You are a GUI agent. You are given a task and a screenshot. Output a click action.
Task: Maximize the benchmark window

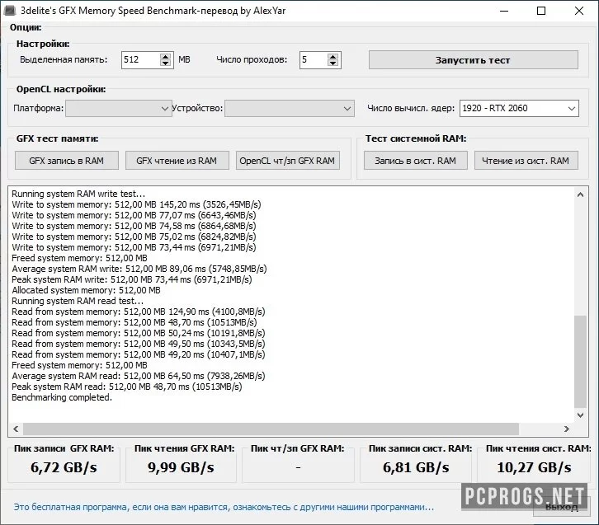pos(541,11)
